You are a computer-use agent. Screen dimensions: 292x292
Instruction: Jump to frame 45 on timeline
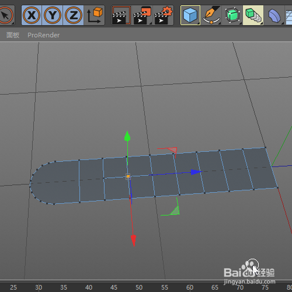click(114, 287)
